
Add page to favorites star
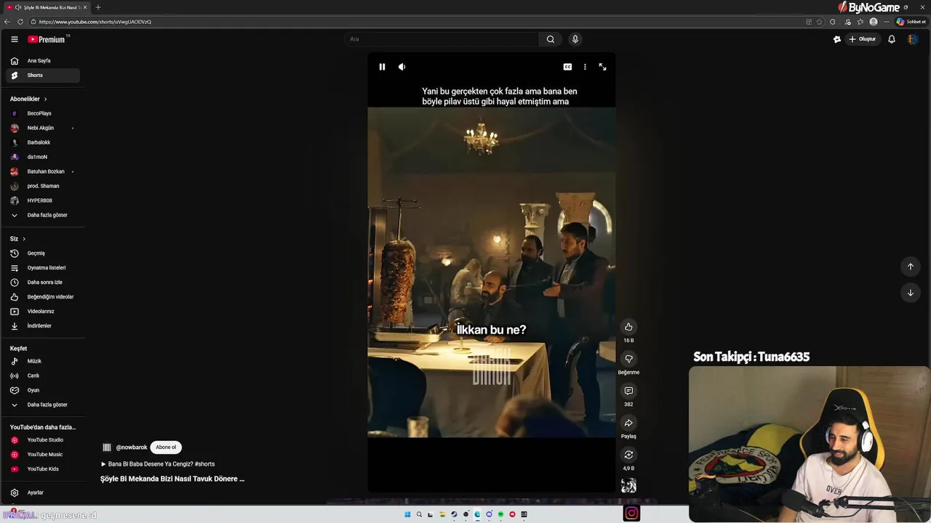coord(820,22)
